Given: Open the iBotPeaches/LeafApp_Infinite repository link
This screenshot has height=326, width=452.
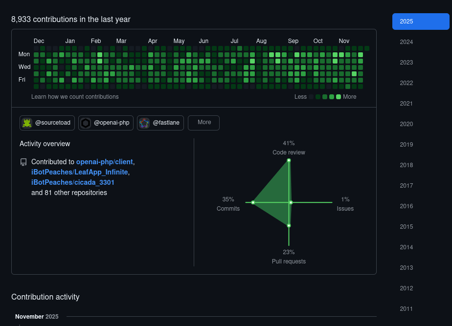Looking at the screenshot, I should [x=80, y=172].
